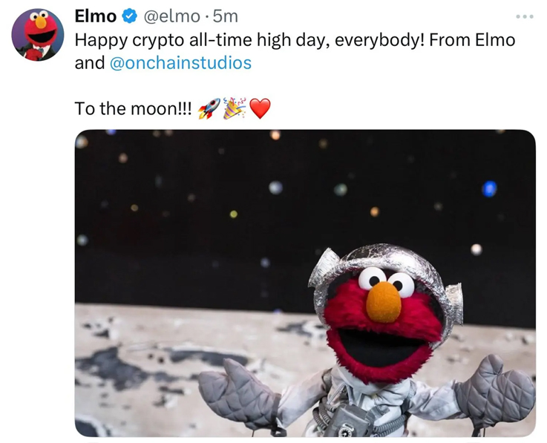This screenshot has width=547, height=443.
Task: Click the rocket emoji in the tweet
Action: tap(209, 109)
